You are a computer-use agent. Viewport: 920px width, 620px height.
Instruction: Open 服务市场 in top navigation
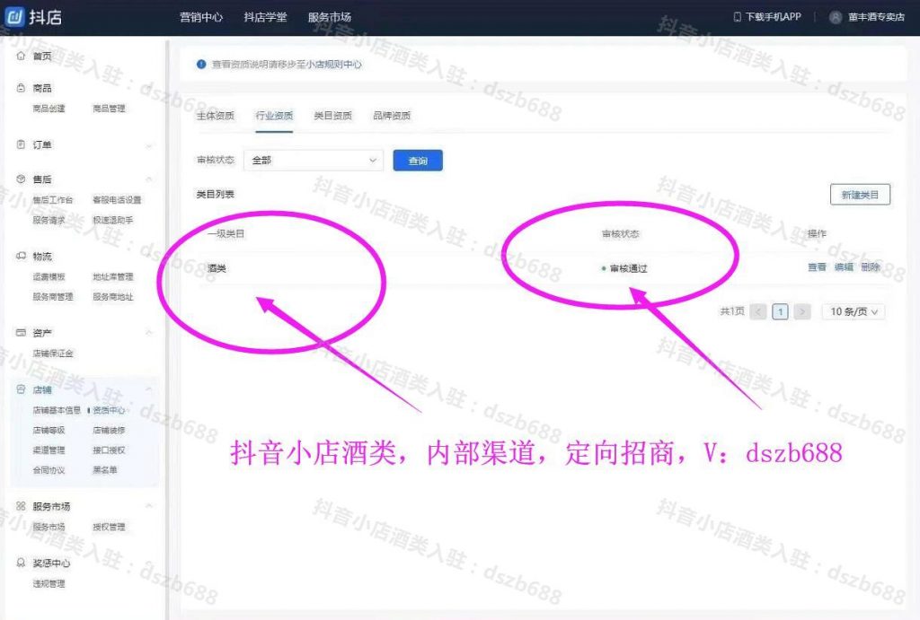[x=329, y=17]
